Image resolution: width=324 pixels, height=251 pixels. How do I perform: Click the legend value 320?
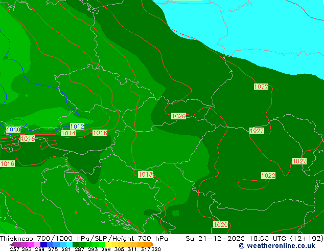pyautogui.click(x=156, y=249)
